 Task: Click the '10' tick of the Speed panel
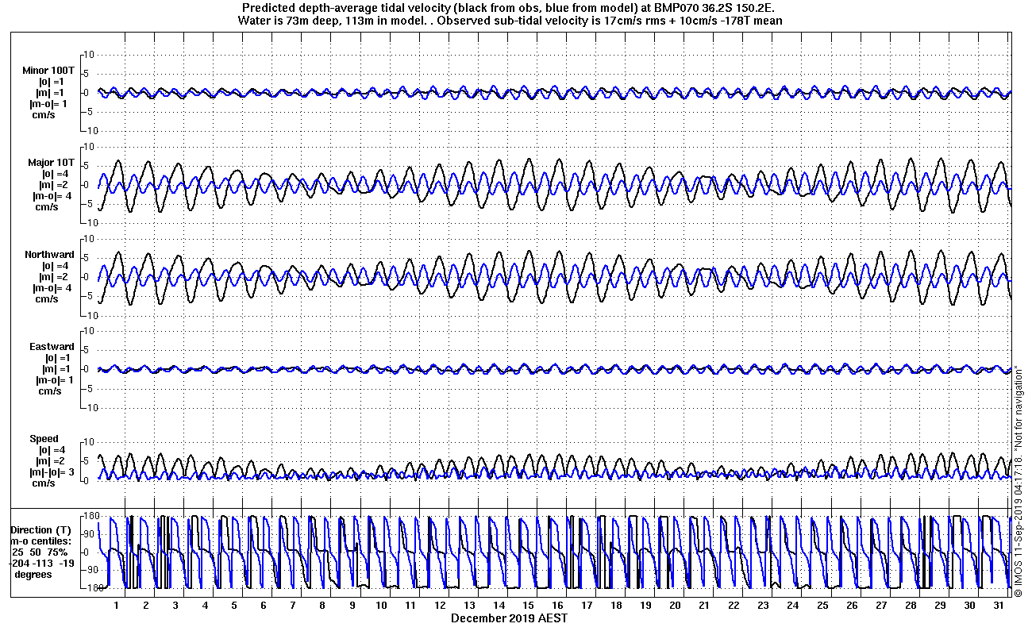90,441
